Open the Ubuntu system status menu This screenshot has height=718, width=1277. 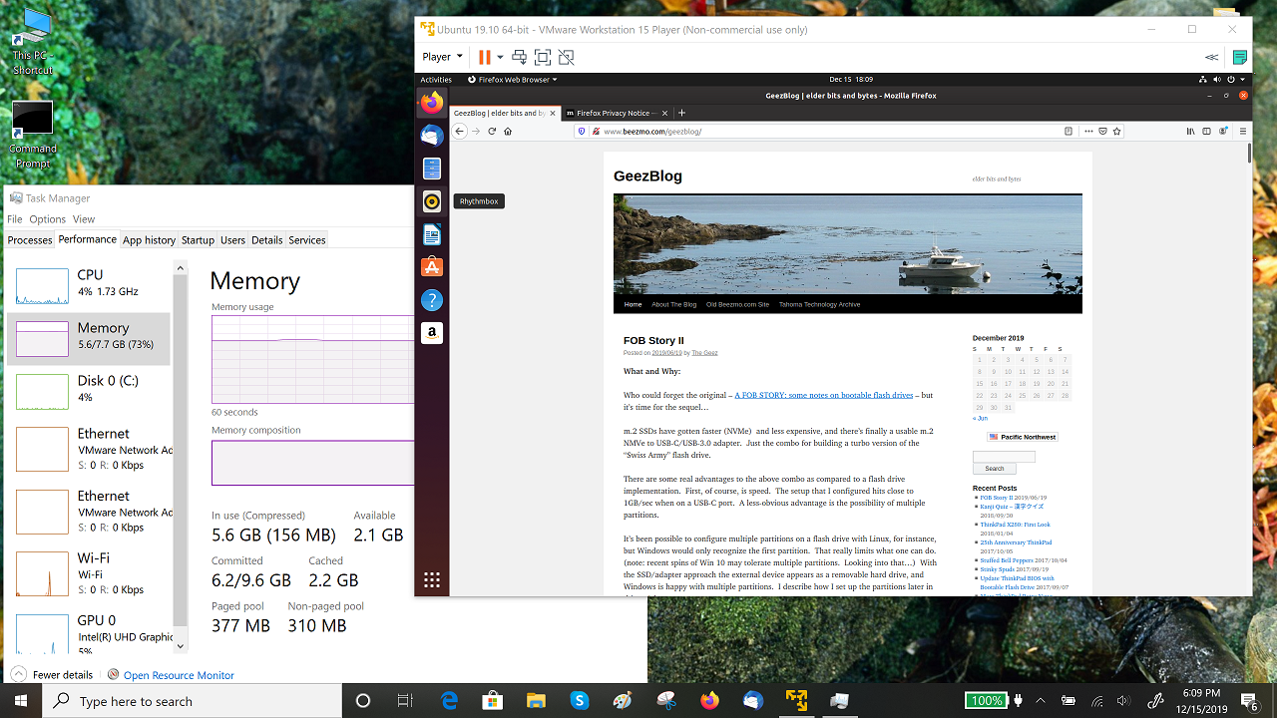coord(1222,79)
